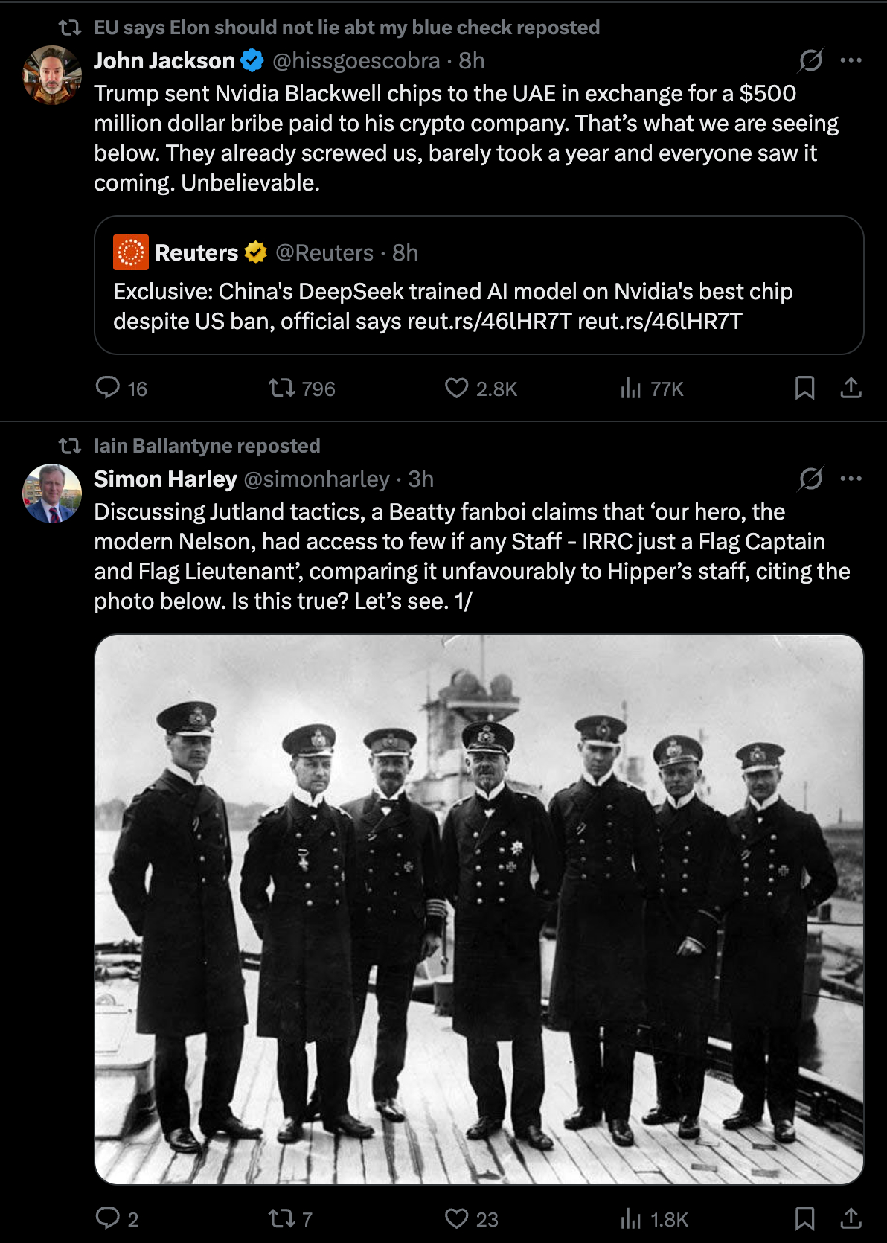Viewport: 887px width, 1243px height.
Task: Reply to John Jackson's post
Action: 108,388
